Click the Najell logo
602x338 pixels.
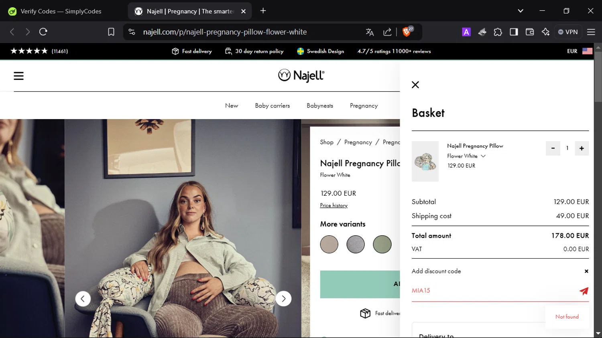coord(301,75)
